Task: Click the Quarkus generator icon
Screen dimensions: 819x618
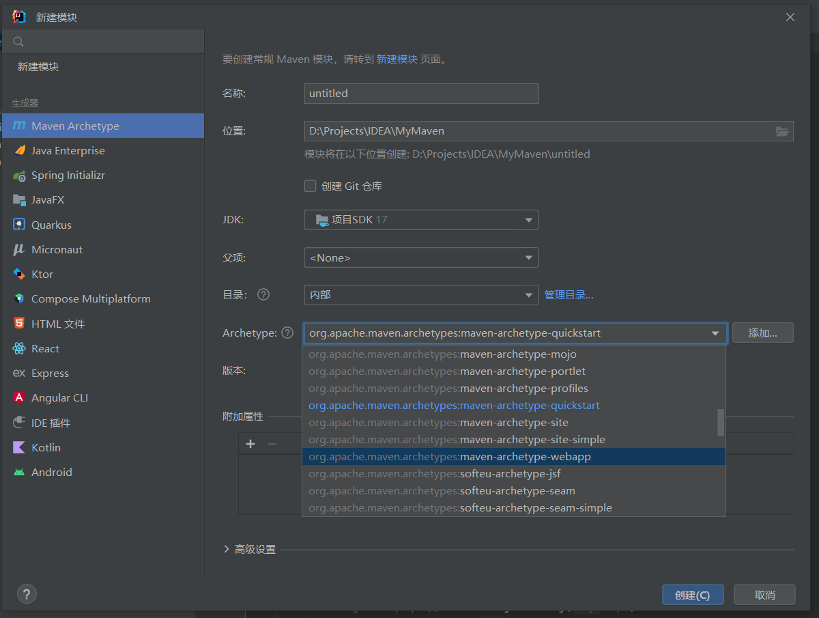Action: click(19, 225)
